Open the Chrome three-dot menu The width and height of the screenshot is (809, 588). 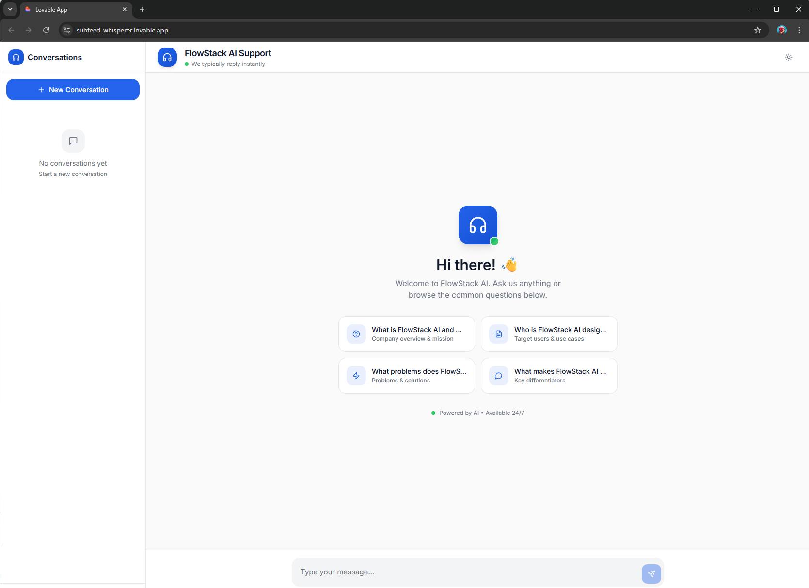click(x=799, y=30)
